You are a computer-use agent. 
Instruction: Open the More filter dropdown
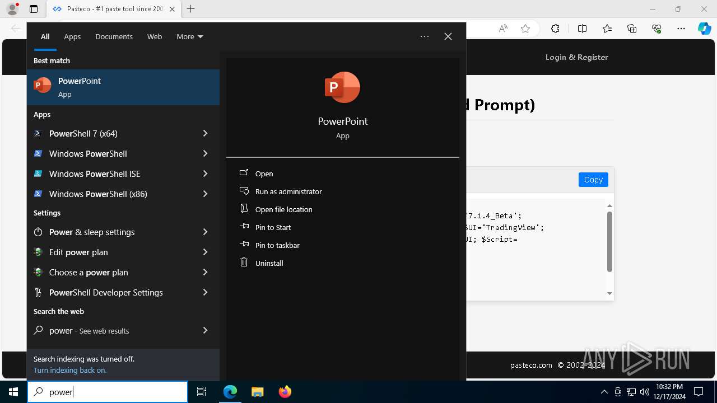(190, 36)
